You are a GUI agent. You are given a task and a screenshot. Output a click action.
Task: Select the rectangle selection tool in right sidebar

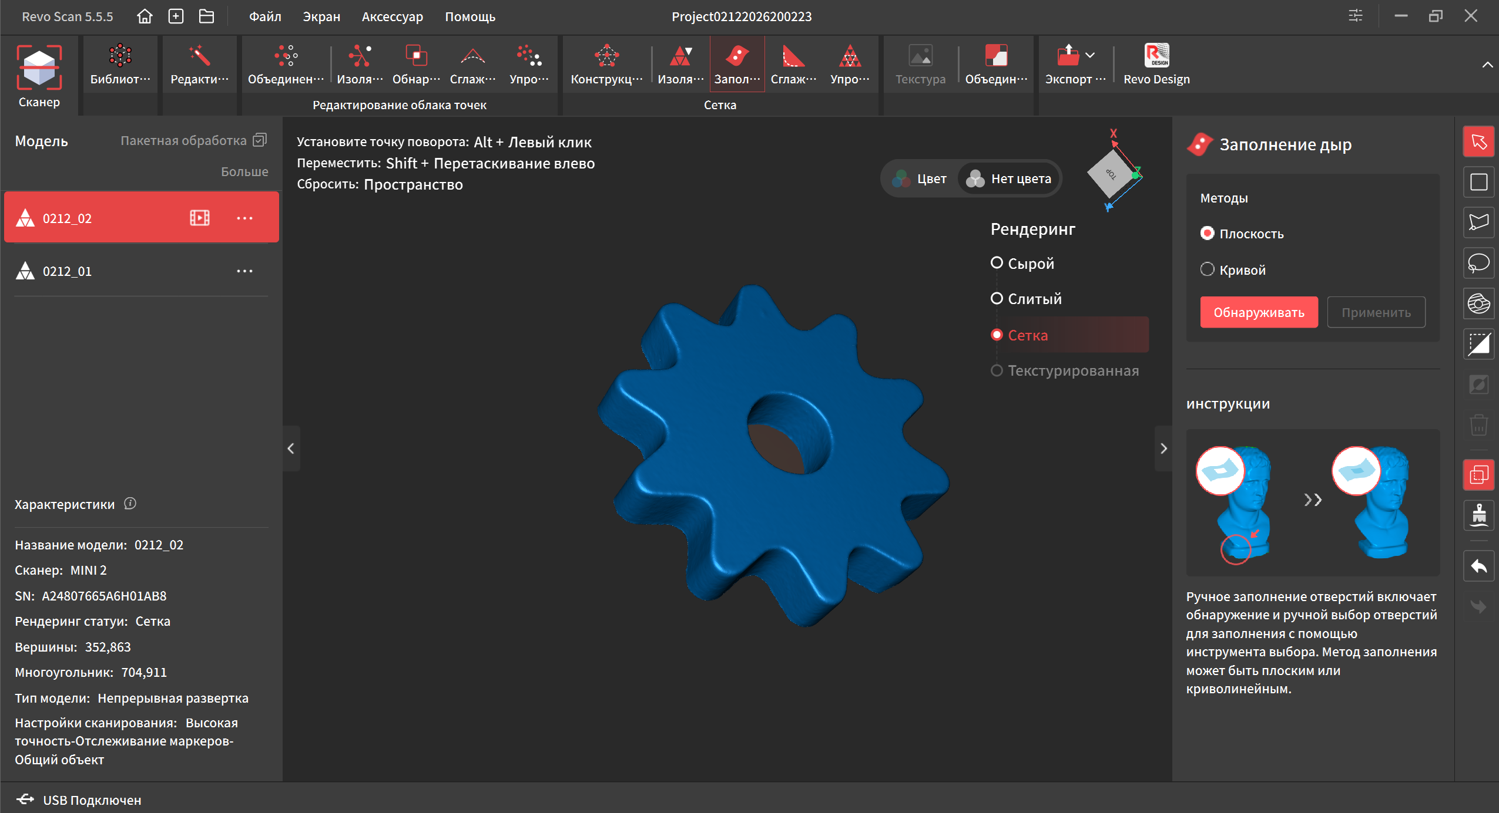coord(1478,182)
